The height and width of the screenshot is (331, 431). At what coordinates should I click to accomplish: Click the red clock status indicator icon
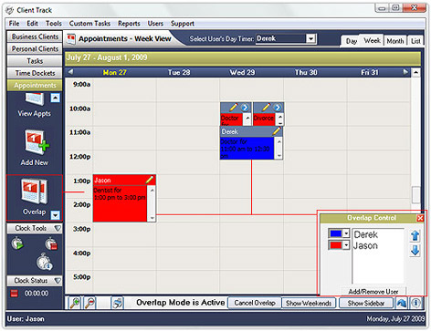15,294
